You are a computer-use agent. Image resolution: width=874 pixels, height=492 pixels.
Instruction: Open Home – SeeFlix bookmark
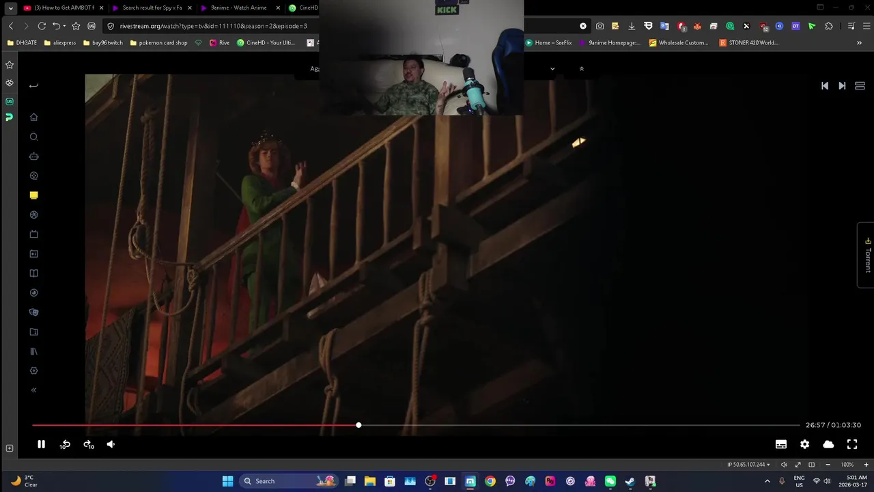click(549, 42)
